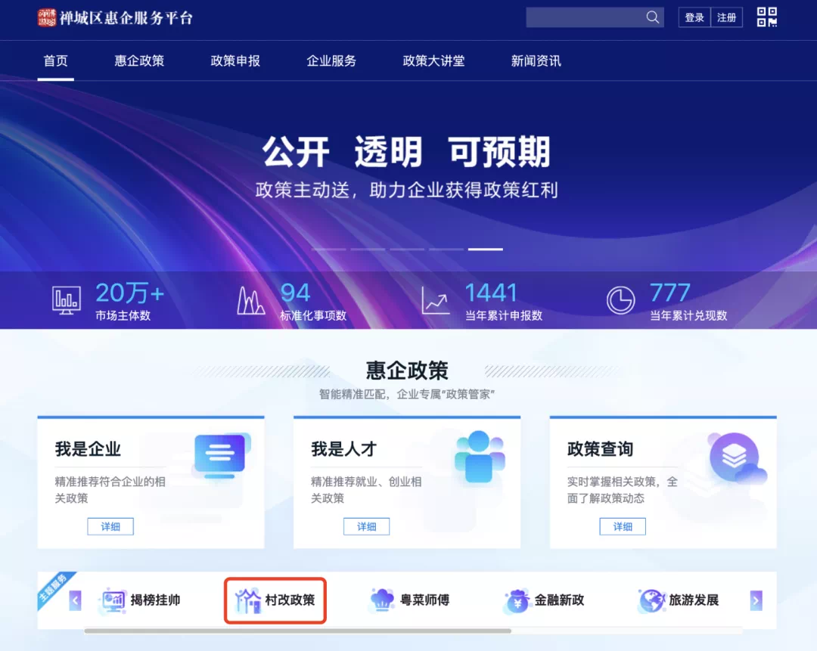The image size is (817, 651).
Task: Click the 94 statistic value
Action: click(296, 293)
